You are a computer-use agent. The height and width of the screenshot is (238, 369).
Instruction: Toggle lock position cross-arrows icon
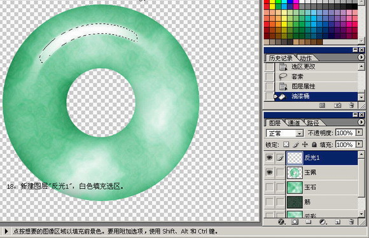coord(305,144)
